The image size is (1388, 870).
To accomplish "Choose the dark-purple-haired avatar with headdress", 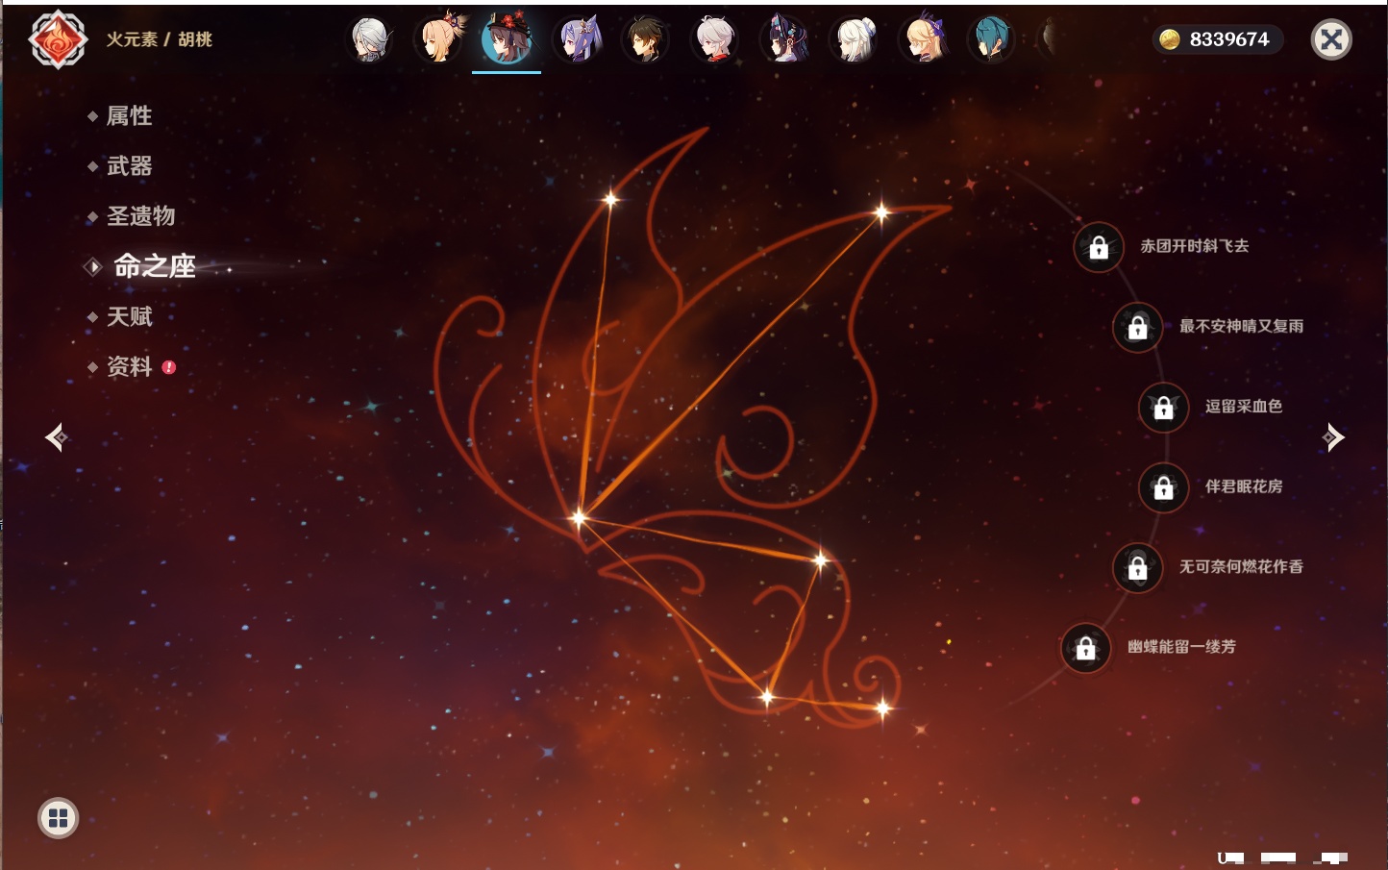I will pos(784,39).
